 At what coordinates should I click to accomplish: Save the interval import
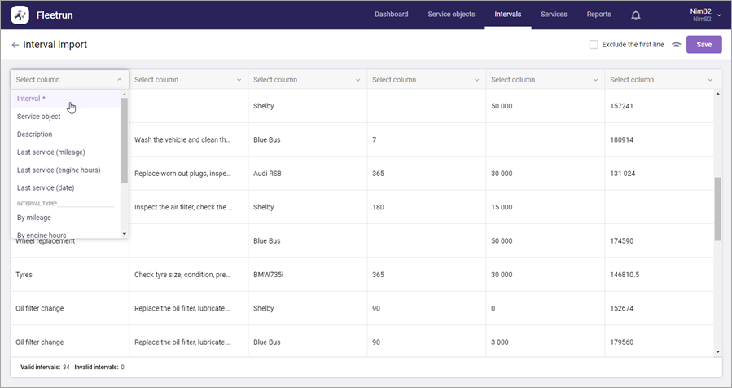coord(704,45)
